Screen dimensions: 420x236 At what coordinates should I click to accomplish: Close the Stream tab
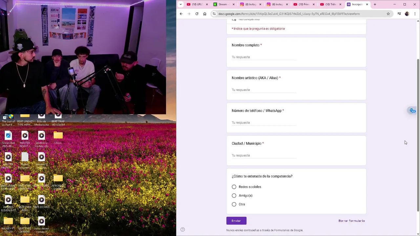click(x=234, y=4)
